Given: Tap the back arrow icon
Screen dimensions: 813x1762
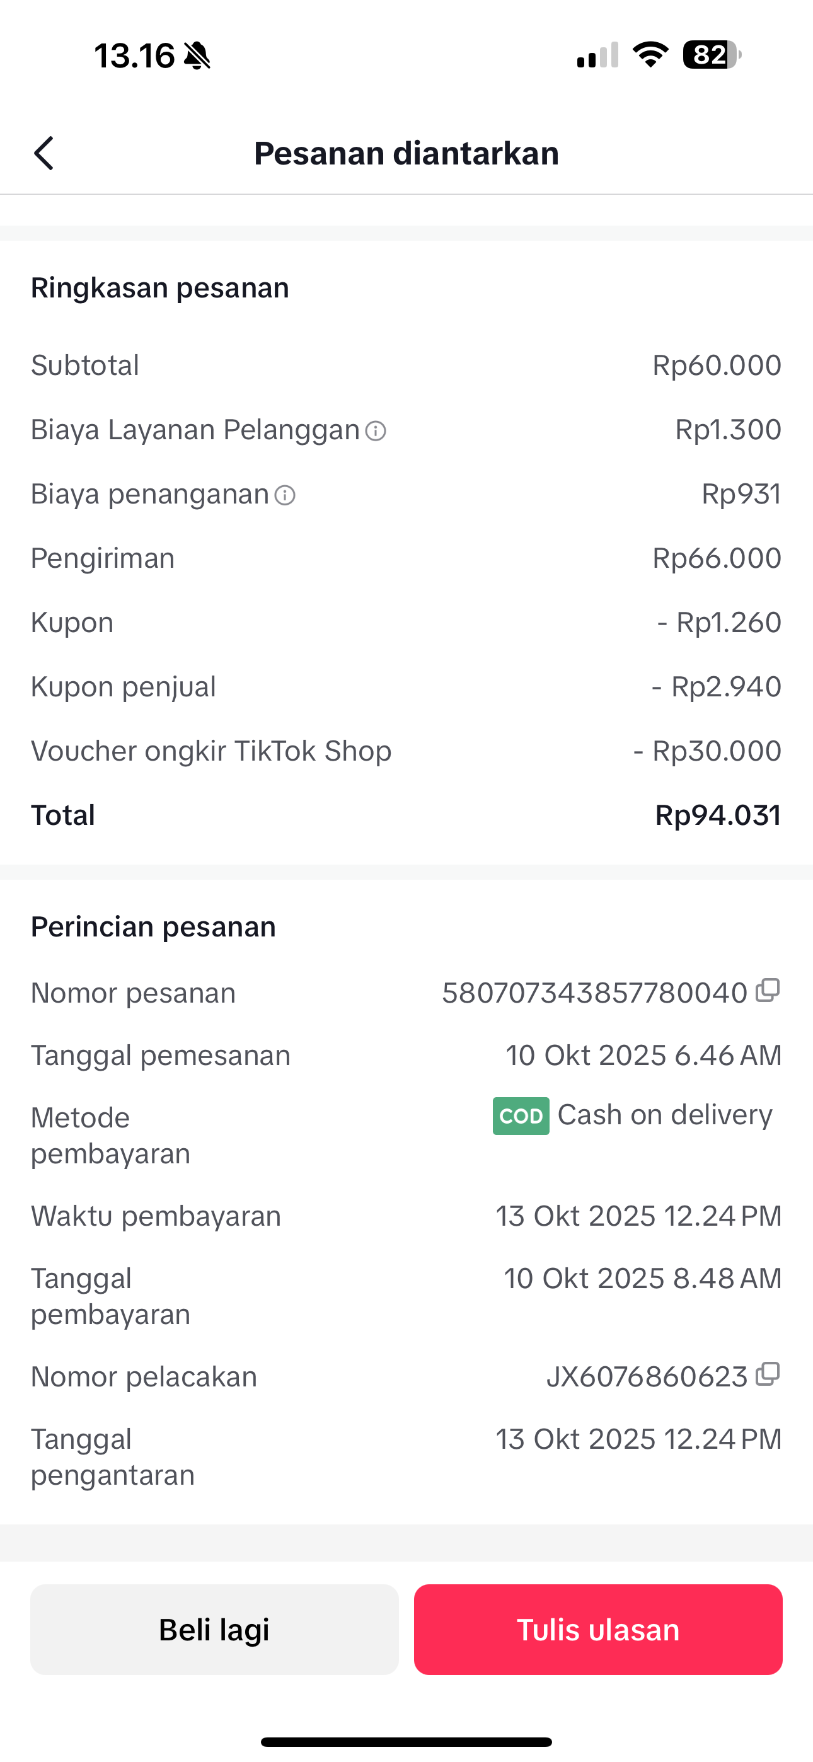Looking at the screenshot, I should click(x=43, y=153).
